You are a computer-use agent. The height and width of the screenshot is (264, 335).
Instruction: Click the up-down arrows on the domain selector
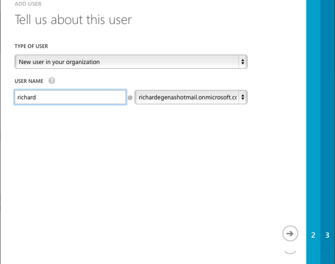pyautogui.click(x=242, y=97)
